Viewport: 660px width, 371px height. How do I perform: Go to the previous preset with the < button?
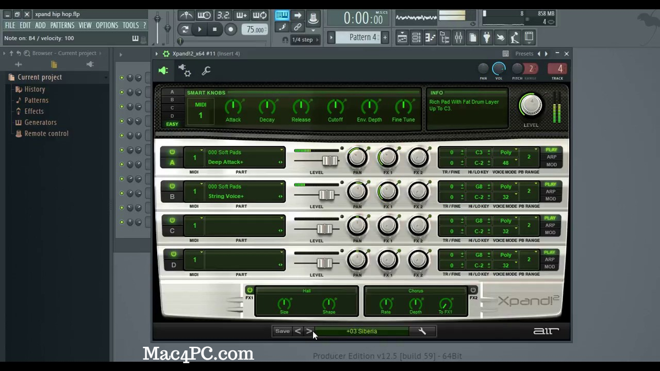tap(298, 331)
